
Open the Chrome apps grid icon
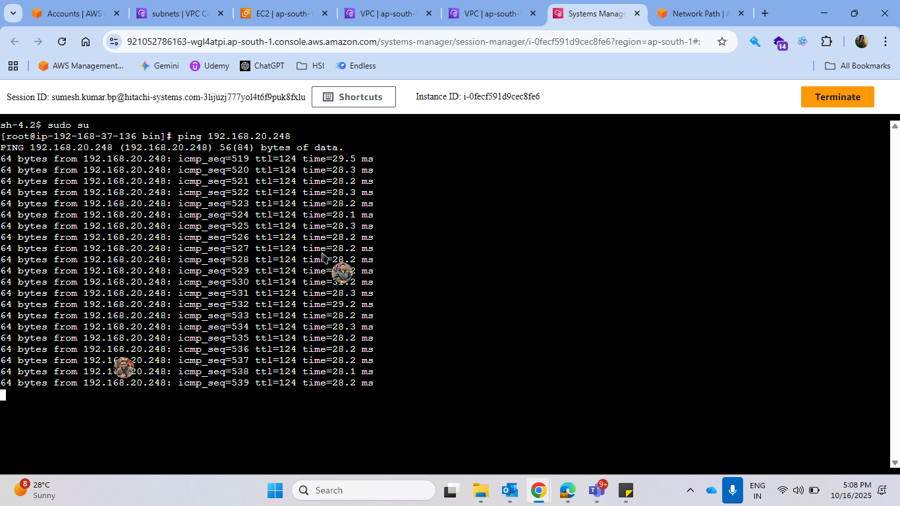[13, 66]
